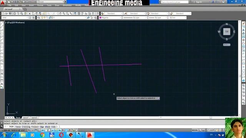Expand the Table Style Standard dropdown
Screen dimensions: 246x138
tap(159, 14)
